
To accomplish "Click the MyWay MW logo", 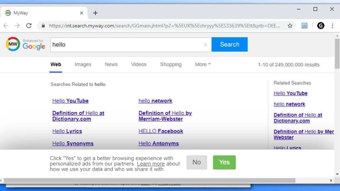I will pos(13,44).
